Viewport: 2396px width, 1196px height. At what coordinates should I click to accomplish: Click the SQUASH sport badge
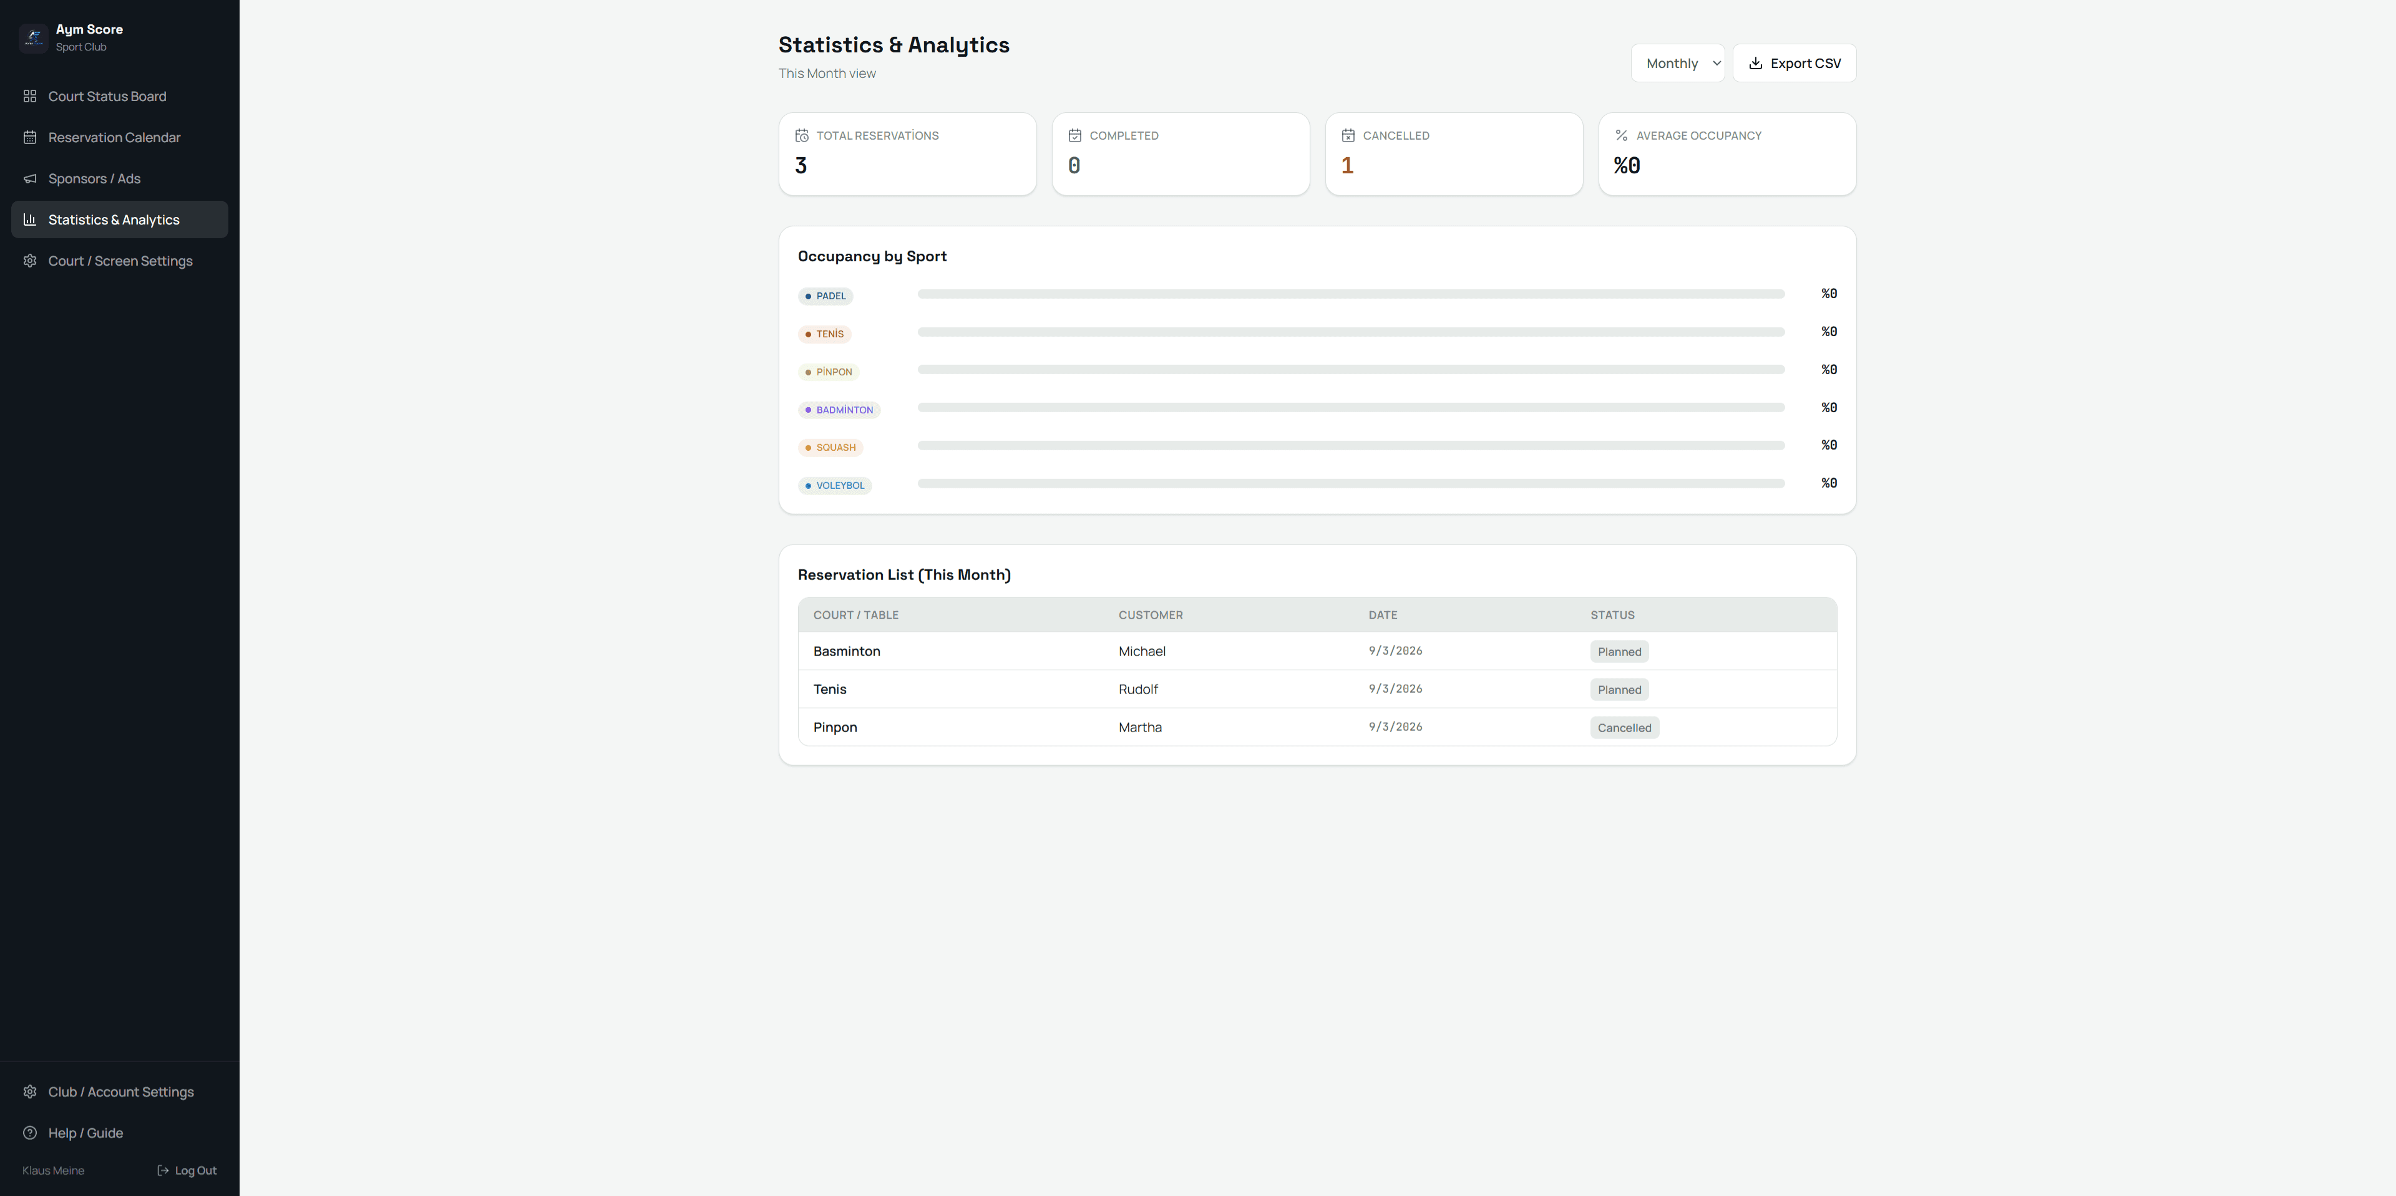(830, 448)
